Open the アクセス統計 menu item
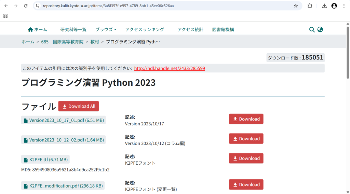This screenshot has height=194, width=350. [x=190, y=29]
